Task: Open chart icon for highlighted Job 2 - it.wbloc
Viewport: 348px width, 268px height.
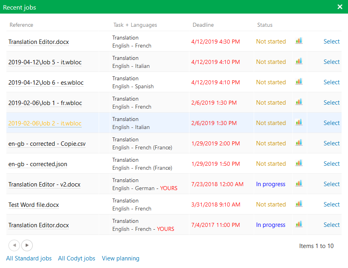Action: (298, 122)
